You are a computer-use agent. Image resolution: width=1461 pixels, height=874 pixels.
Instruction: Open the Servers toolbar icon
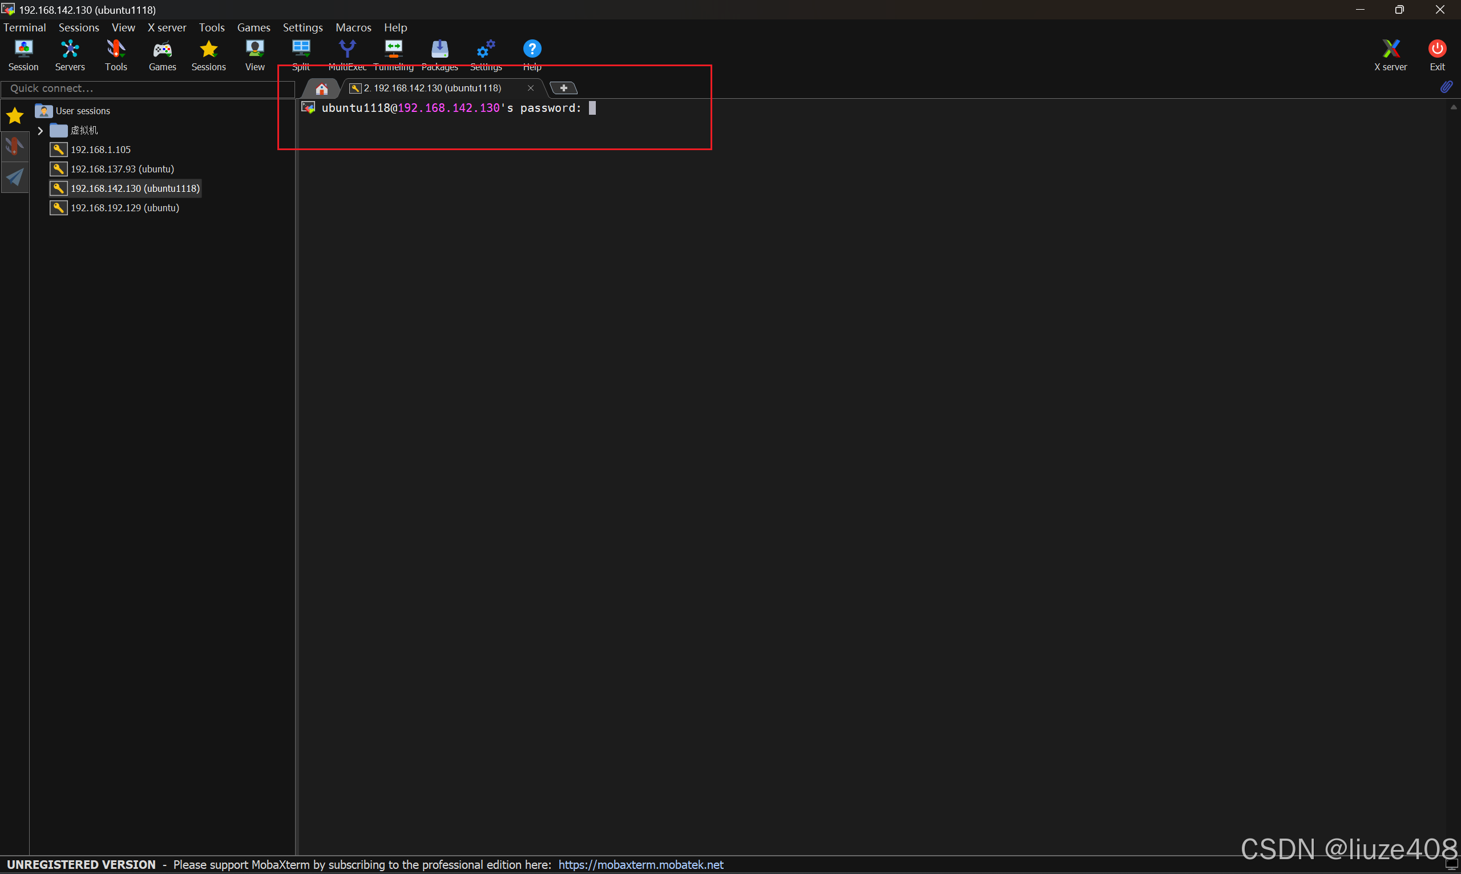pos(70,55)
